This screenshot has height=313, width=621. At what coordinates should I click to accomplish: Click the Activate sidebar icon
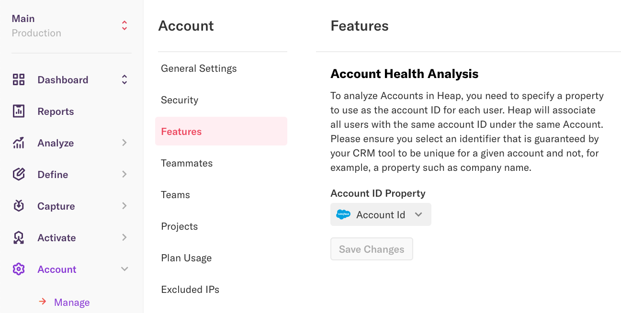pyautogui.click(x=19, y=238)
